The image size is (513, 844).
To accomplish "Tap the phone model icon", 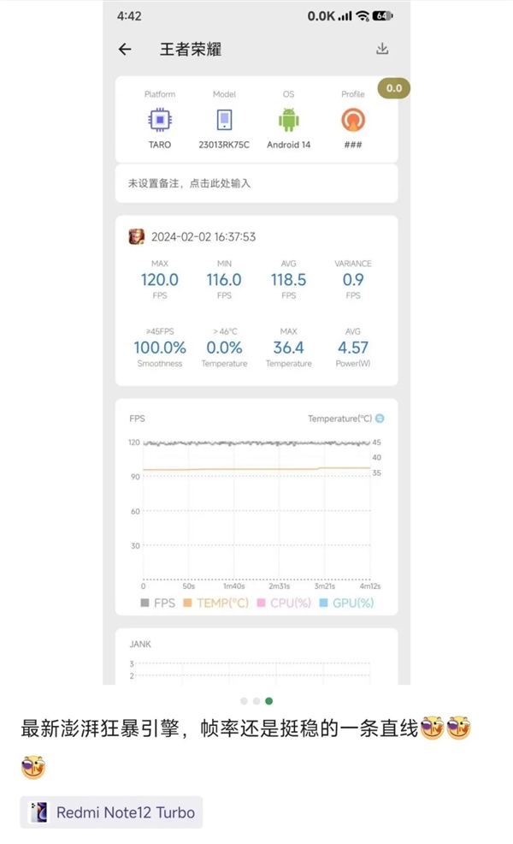I will 224,120.
